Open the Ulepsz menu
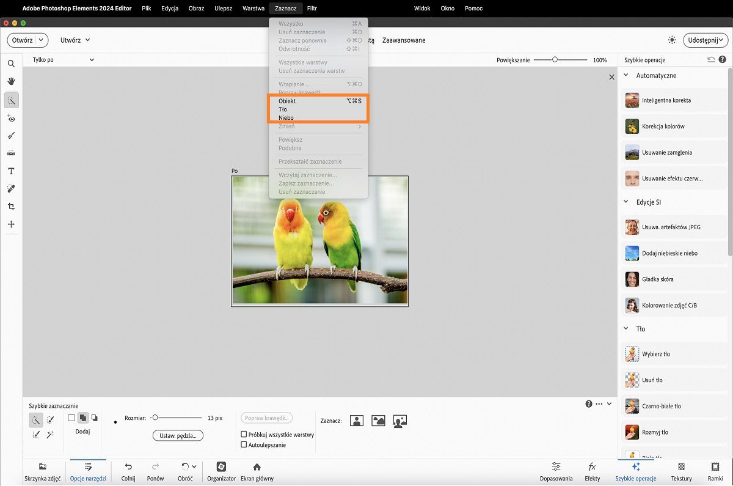This screenshot has height=486, width=733. click(x=223, y=9)
